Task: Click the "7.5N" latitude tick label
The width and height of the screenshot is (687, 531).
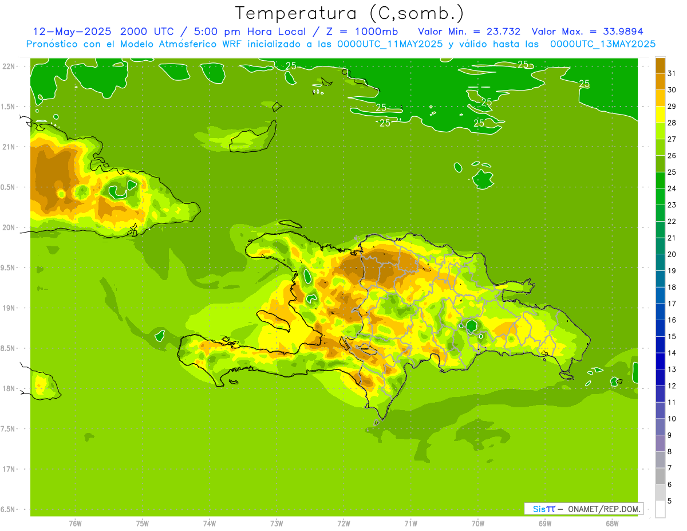Action: [8, 428]
